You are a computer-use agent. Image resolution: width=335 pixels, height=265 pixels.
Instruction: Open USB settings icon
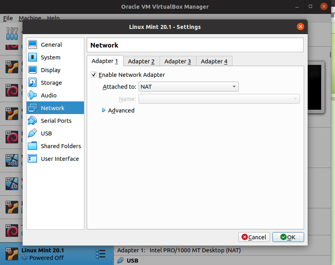coord(32,133)
